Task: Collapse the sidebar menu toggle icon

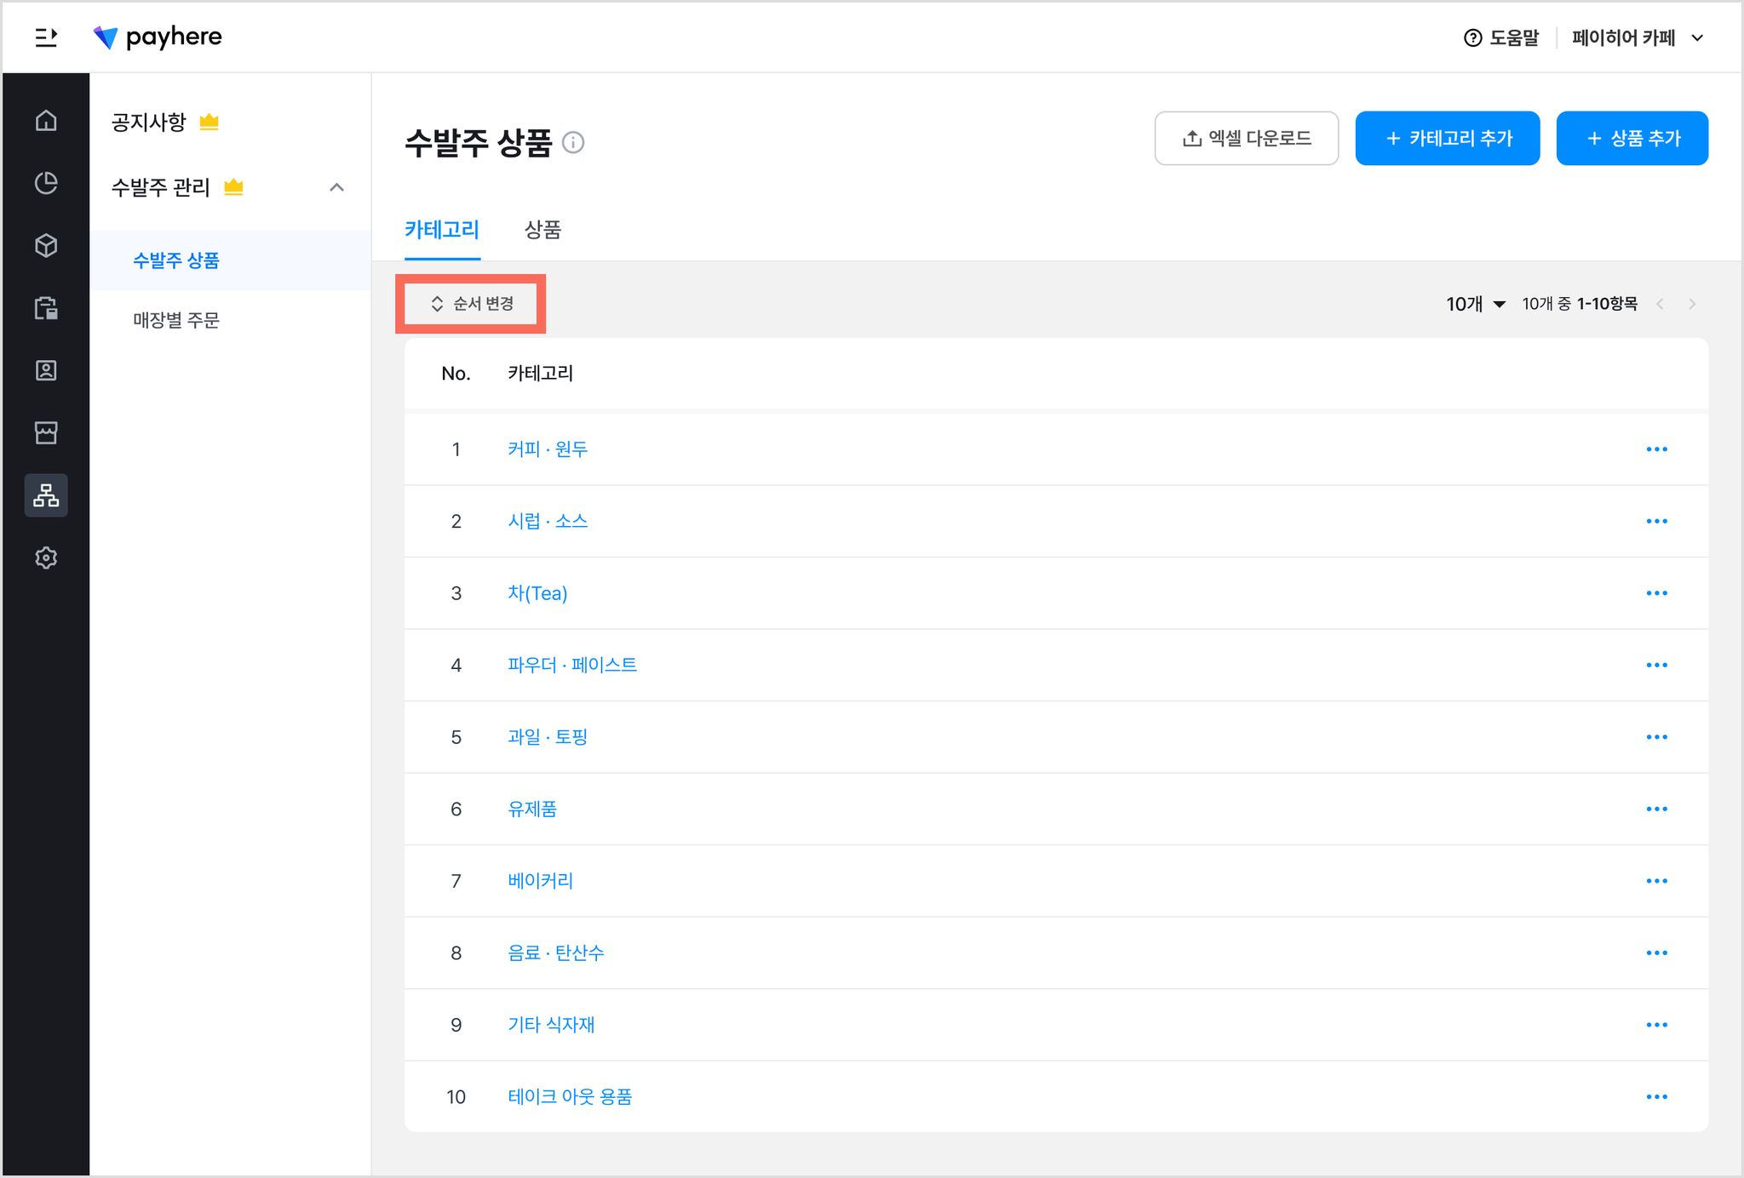Action: click(46, 37)
